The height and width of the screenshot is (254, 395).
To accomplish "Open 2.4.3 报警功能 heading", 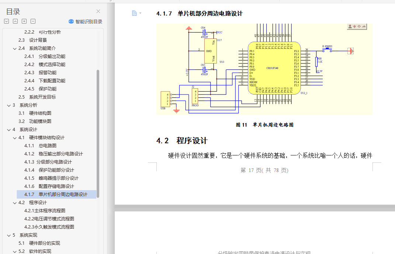I will click(x=40, y=73).
